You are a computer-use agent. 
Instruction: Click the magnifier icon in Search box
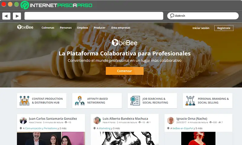click(172, 16)
